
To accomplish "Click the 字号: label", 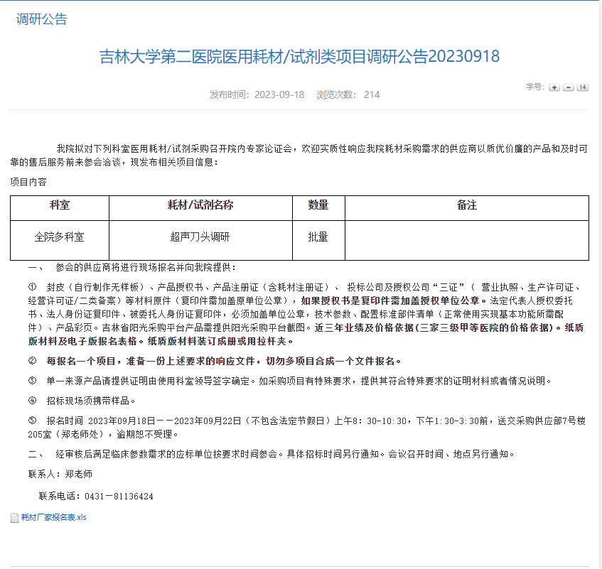I will [534, 87].
